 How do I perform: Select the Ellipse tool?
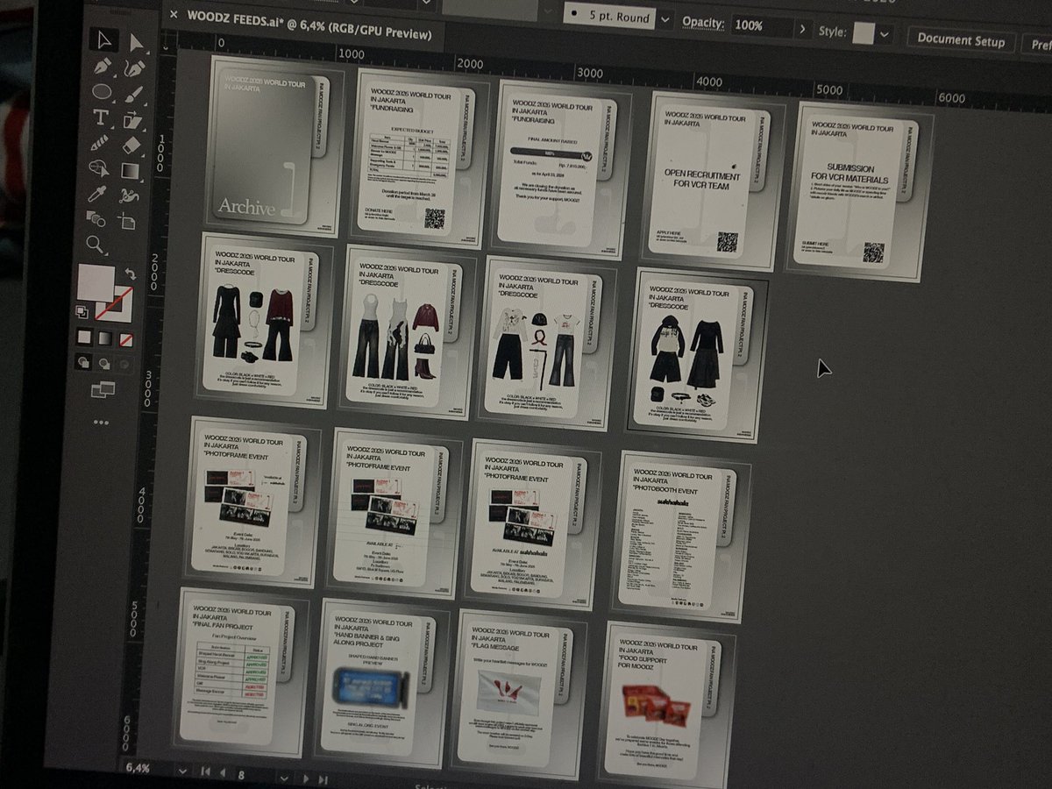point(102,91)
